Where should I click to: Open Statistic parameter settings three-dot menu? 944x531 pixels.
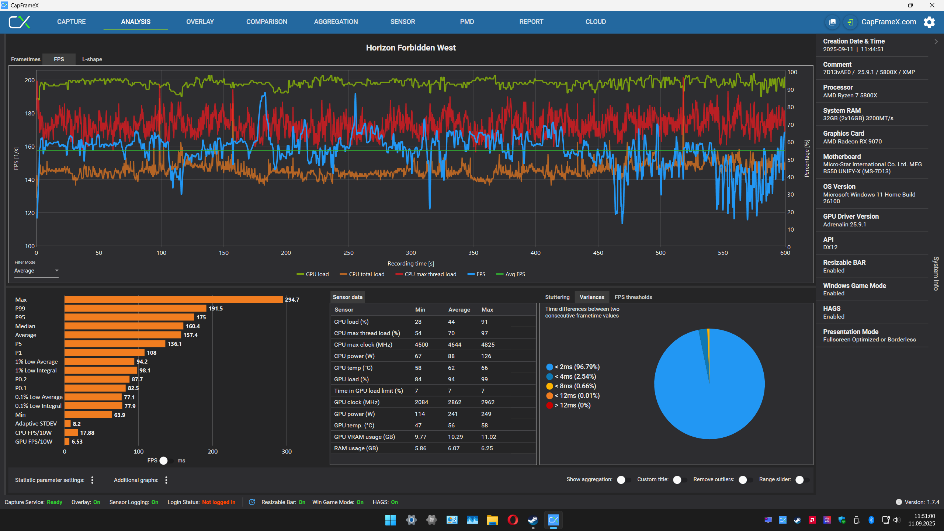pyautogui.click(x=92, y=480)
